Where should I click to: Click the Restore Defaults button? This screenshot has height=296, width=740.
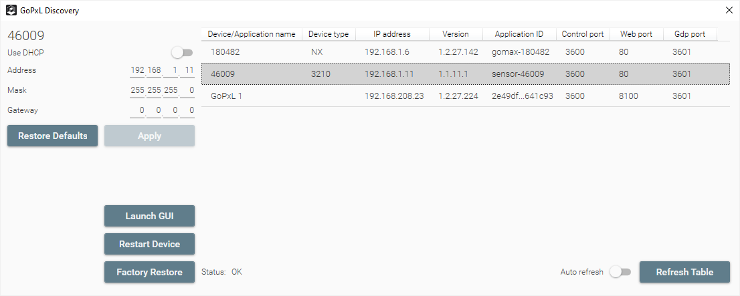52,136
